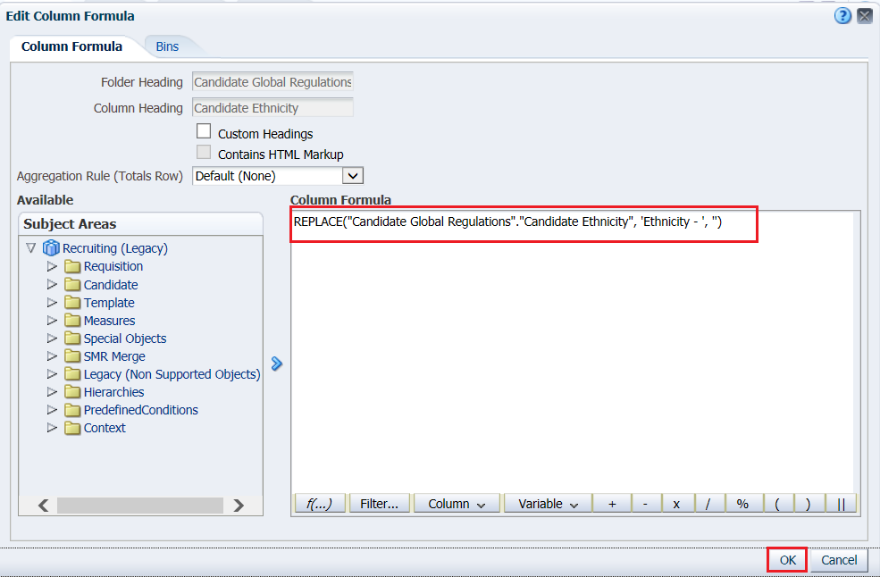
Task: Click the Filter... button
Action: (380, 504)
